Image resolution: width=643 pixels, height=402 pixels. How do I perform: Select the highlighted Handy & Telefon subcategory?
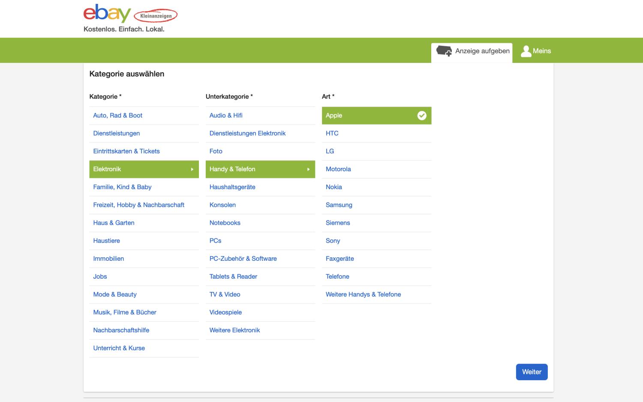[260, 169]
